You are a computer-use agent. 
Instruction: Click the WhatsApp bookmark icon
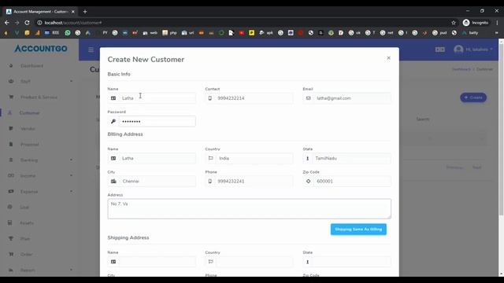(x=68, y=33)
